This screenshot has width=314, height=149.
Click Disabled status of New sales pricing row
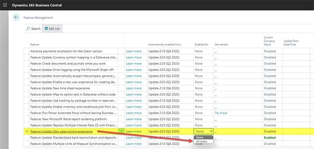(270, 131)
